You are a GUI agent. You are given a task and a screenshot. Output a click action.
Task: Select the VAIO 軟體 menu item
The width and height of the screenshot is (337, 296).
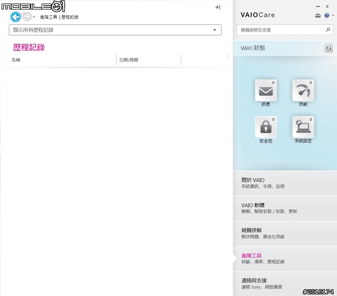(x=285, y=208)
